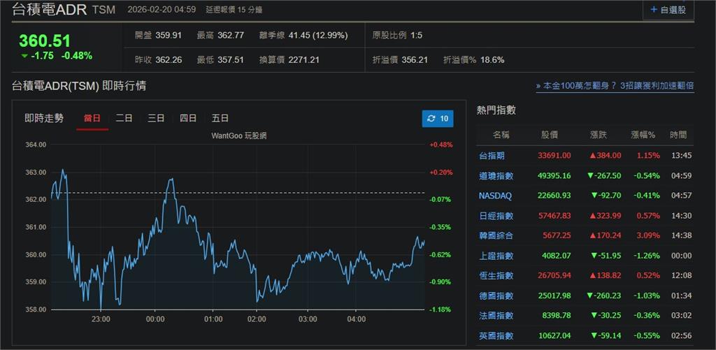
Task: Switch to the 五日 chart tab
Action: point(220,118)
